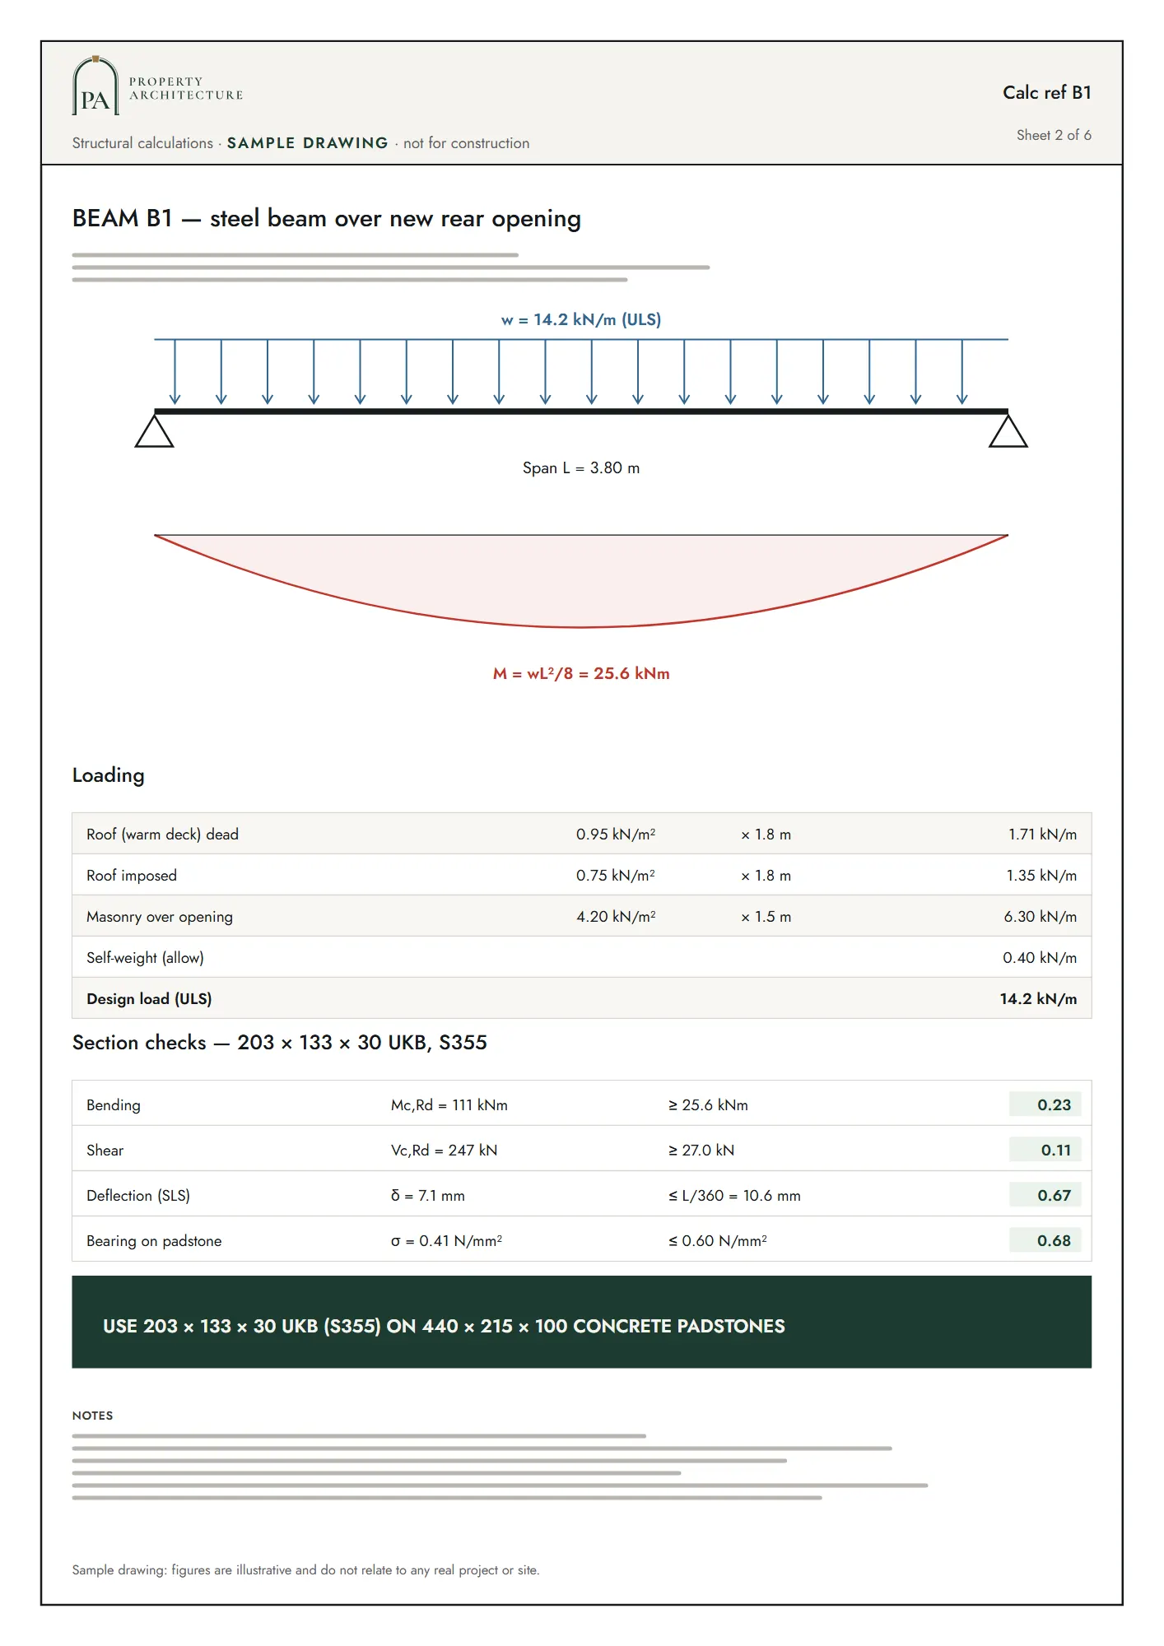Click the 0.23 bending utilisation badge
1164x1646 pixels.
[x=1045, y=1105]
